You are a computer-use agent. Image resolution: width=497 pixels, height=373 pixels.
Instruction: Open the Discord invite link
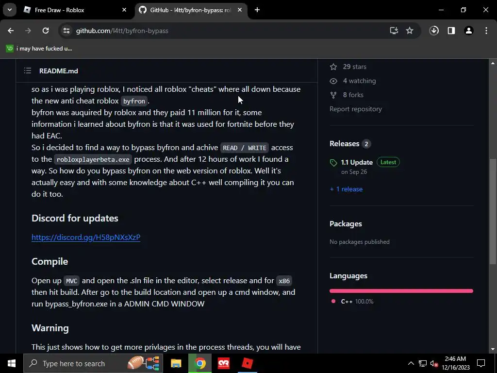click(86, 237)
